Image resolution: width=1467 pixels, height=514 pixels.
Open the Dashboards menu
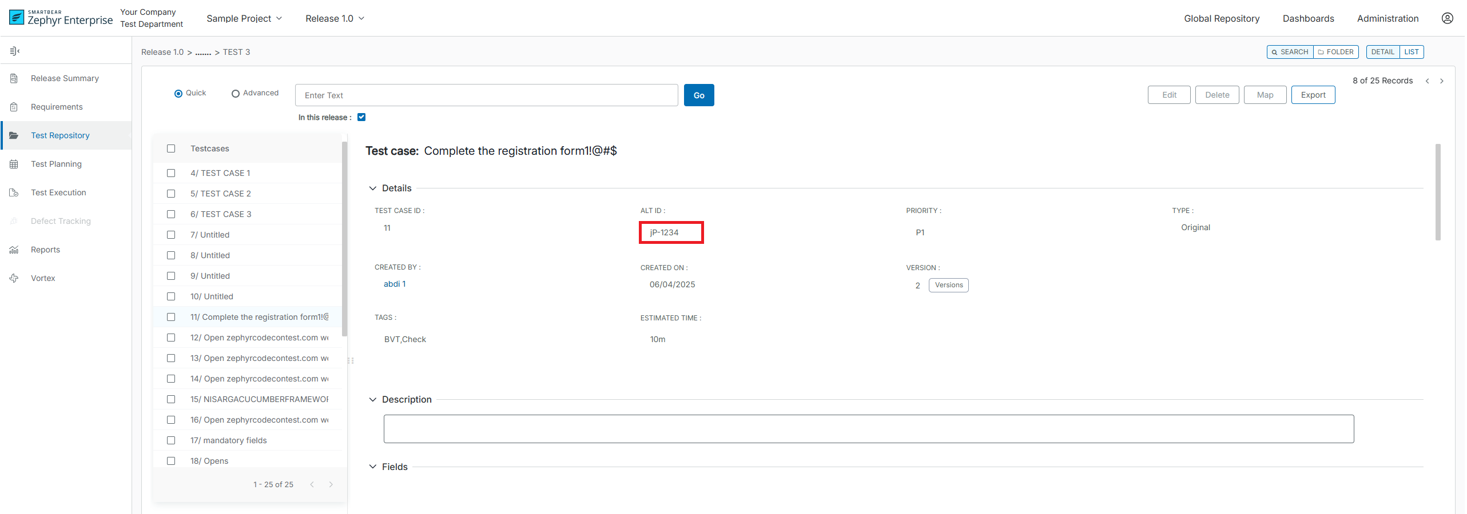1308,18
